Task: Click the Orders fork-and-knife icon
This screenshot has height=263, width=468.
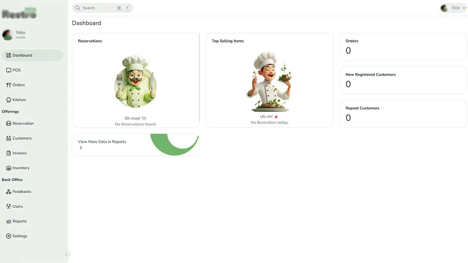Action: point(9,85)
